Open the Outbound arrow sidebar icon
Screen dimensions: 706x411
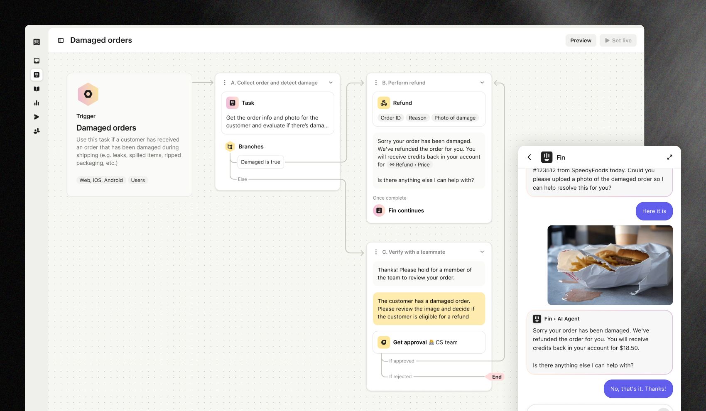[37, 117]
